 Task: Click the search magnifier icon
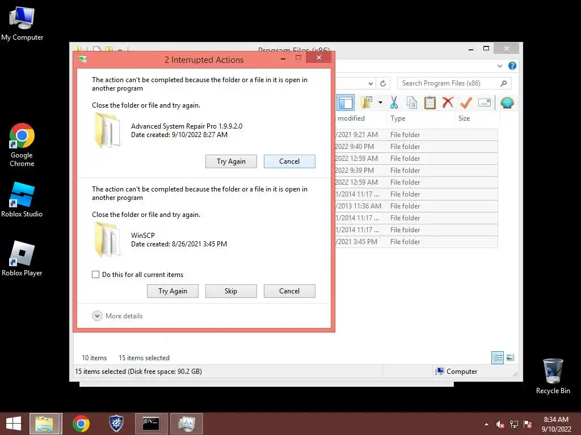point(504,83)
